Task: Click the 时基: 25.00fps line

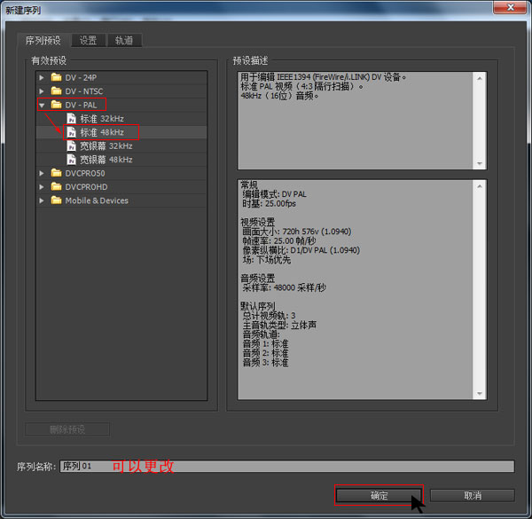Action: (x=269, y=204)
